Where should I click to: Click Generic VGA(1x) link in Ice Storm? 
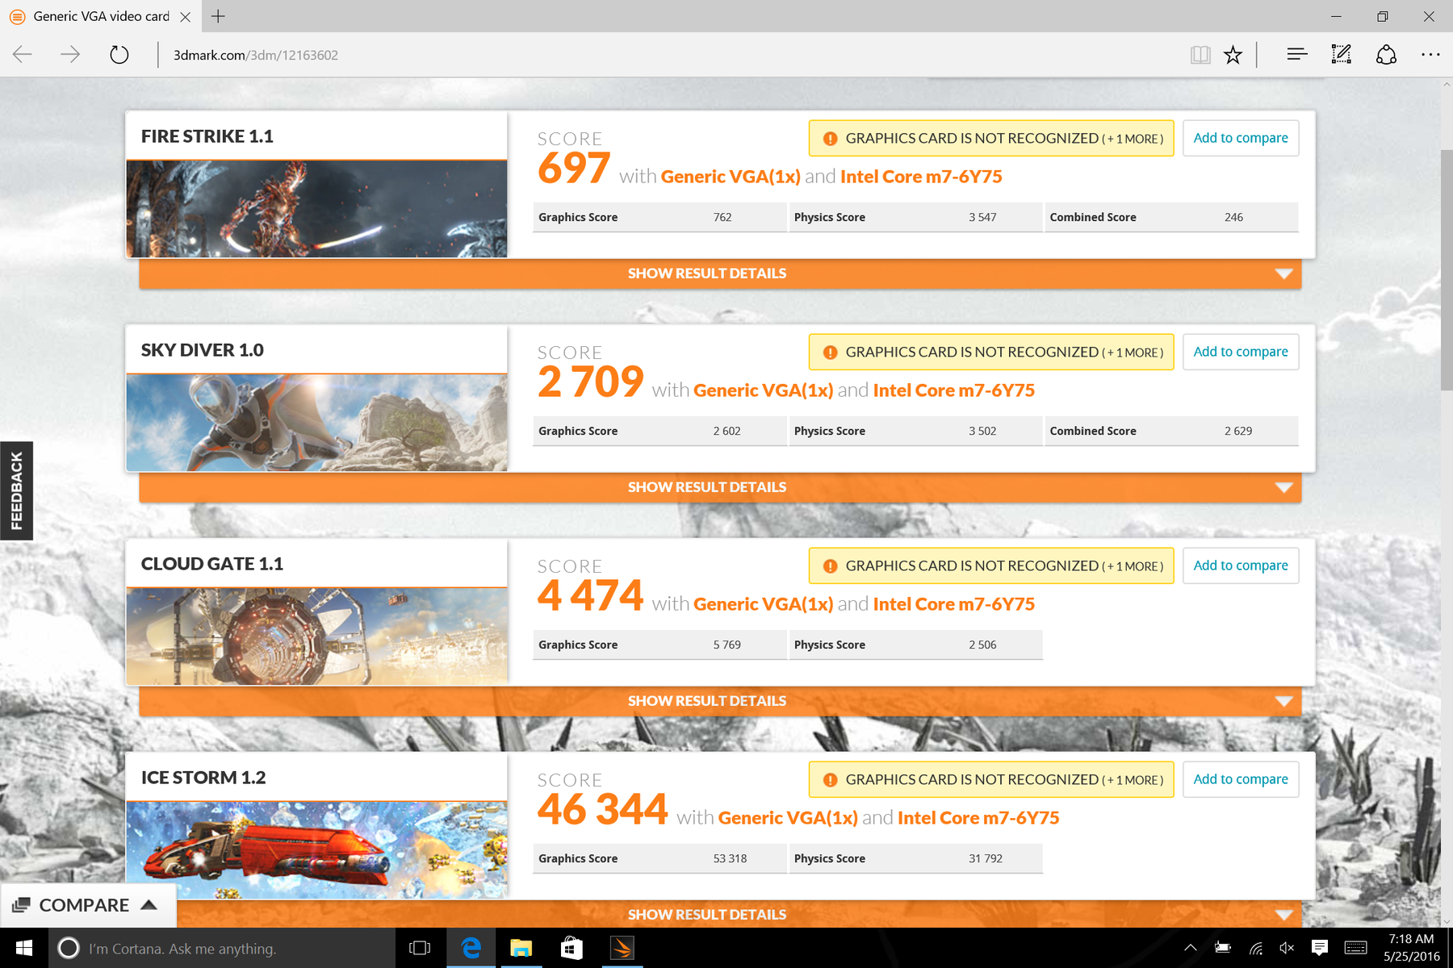[788, 818]
